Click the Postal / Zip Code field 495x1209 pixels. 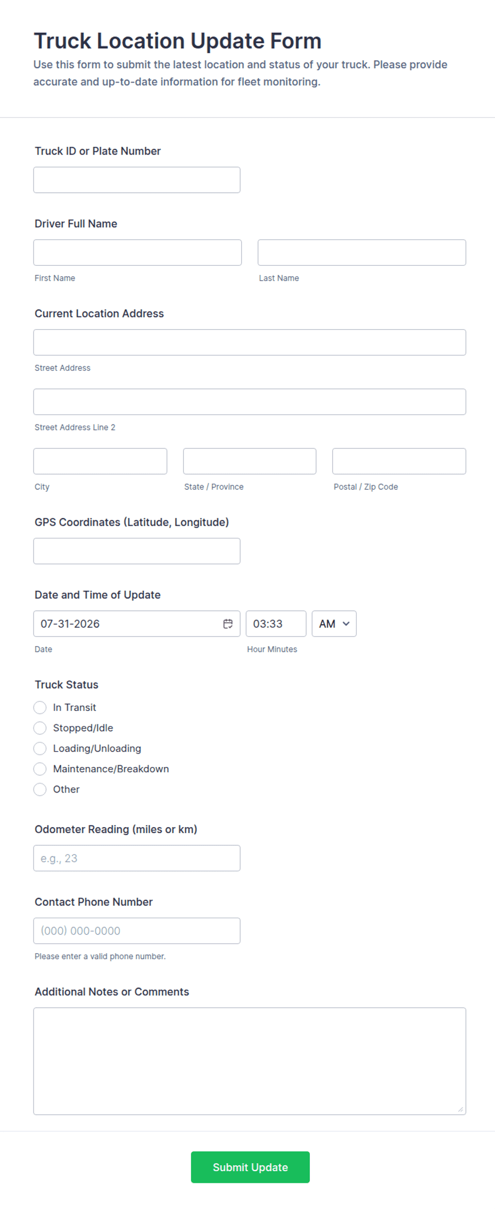[x=399, y=461]
